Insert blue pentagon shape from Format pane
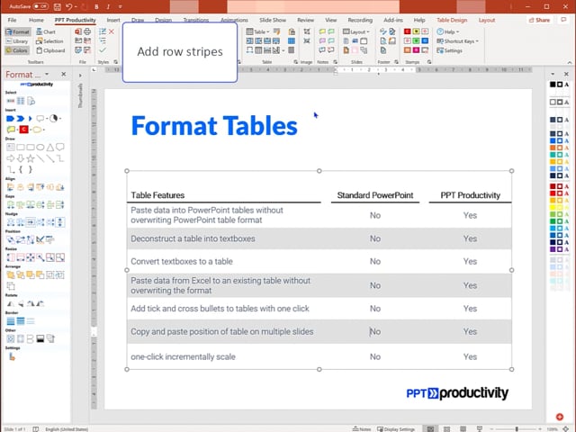Viewport: 576px width, 432px height. [10, 118]
